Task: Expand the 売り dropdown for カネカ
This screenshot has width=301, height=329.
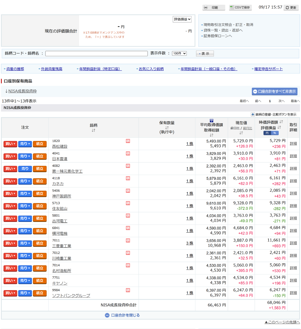Action: (x=25, y=181)
